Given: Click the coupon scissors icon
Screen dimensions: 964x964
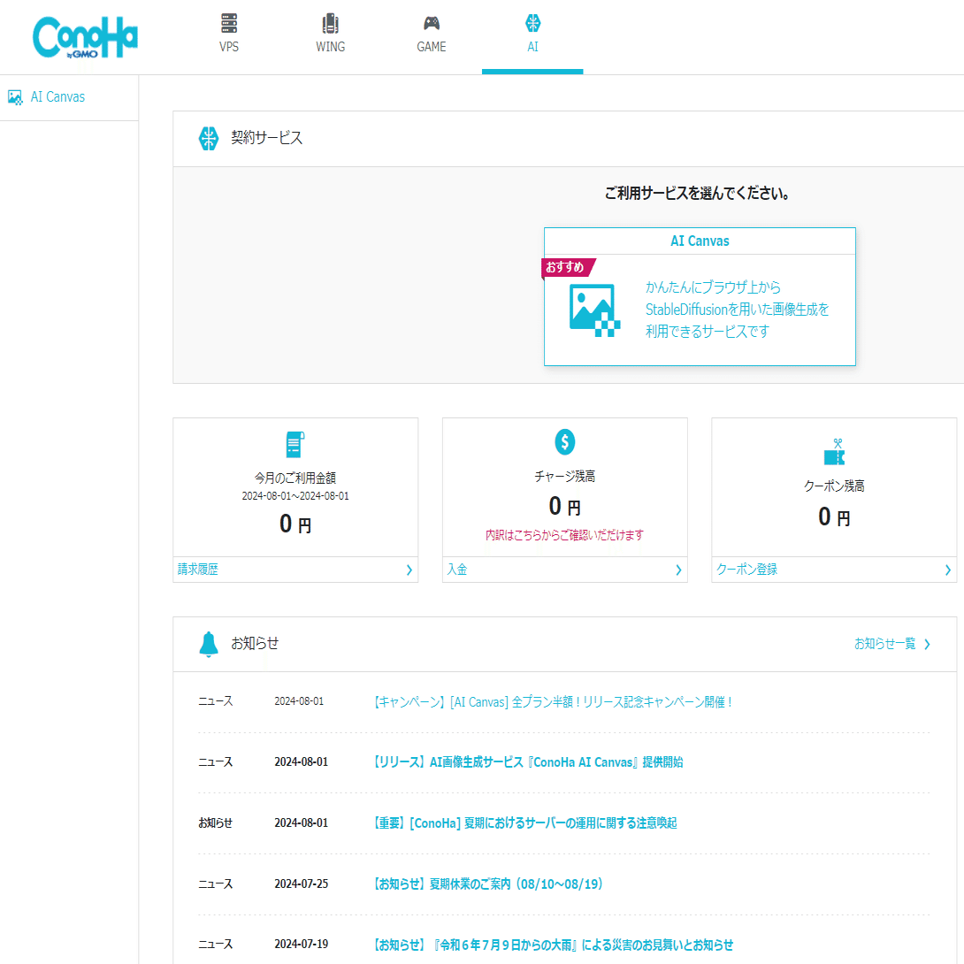Looking at the screenshot, I should (834, 452).
